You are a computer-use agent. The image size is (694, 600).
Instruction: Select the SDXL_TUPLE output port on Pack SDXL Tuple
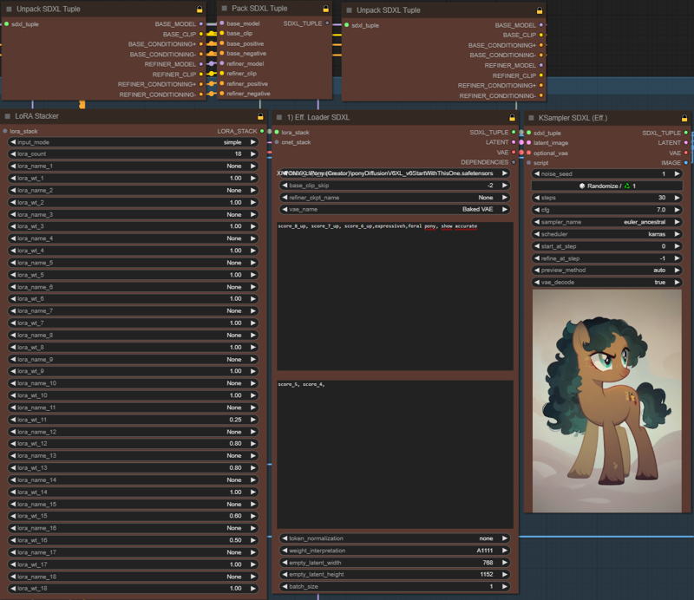tap(327, 23)
